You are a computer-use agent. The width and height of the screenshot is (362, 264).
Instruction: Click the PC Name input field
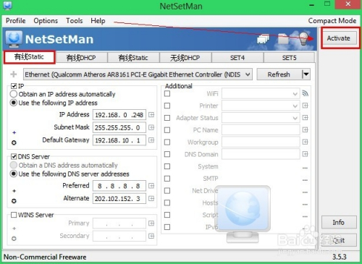tap(261, 130)
